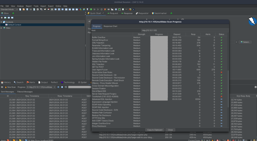
Task: Collapse the Contexts tree node
Action: (x=2, y=22)
